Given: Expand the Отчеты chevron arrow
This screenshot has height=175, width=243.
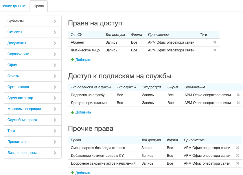Looking at the screenshot, I should [55, 76].
